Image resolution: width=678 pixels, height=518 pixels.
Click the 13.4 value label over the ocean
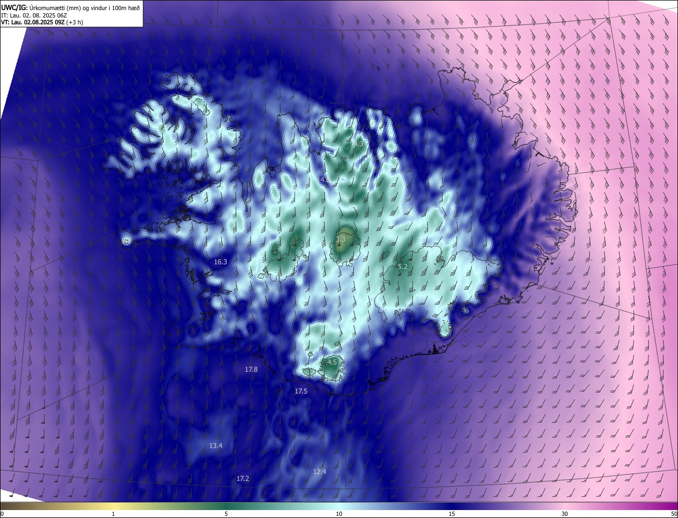(x=216, y=445)
